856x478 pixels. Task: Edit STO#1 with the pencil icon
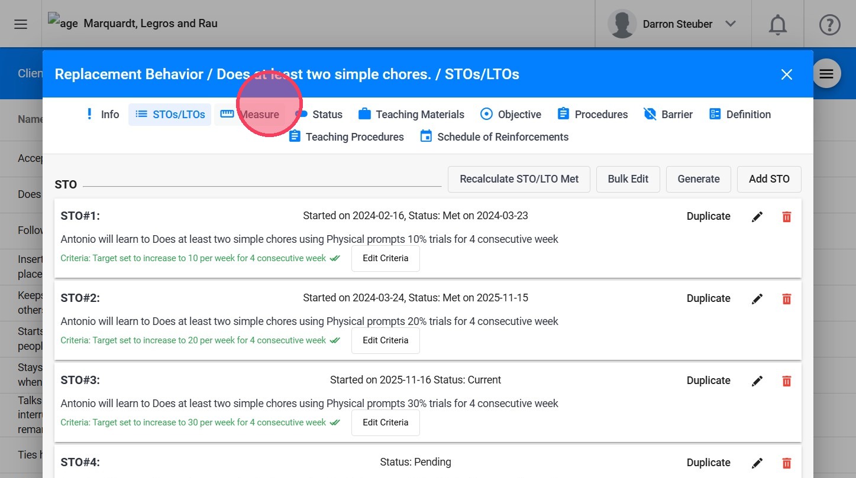pyautogui.click(x=757, y=217)
